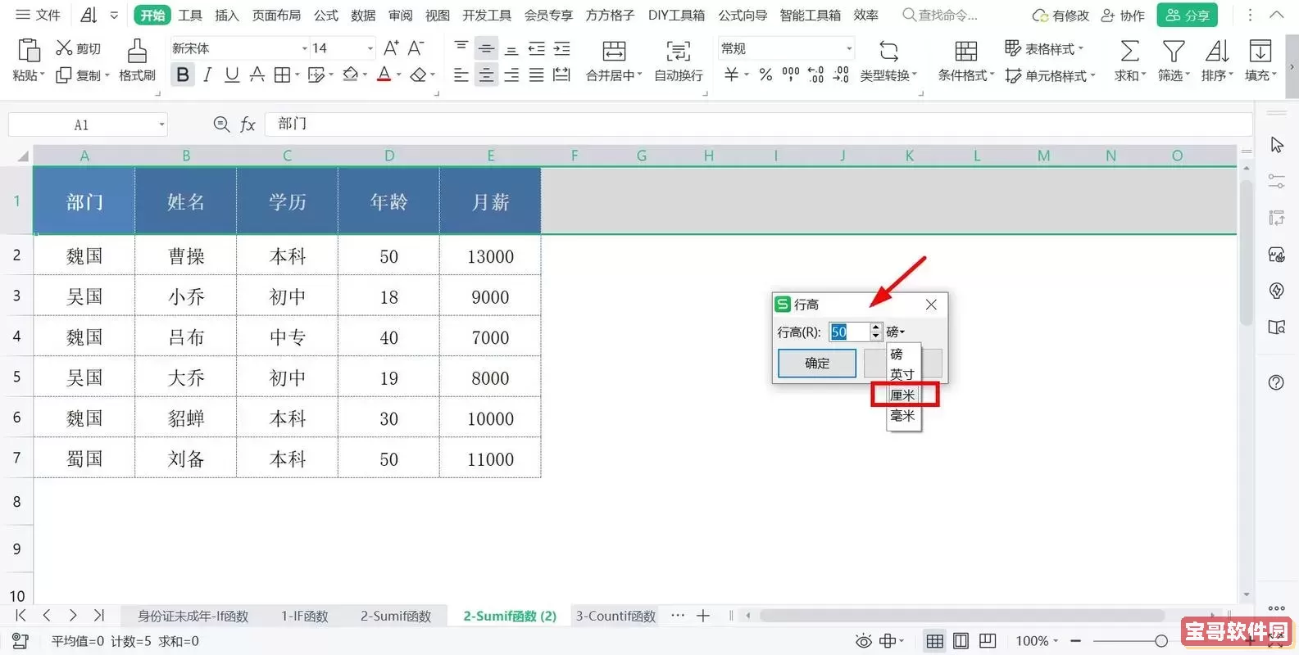Apply percent style format

765,75
